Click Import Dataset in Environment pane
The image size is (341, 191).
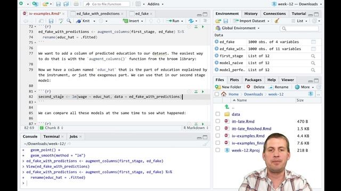(x=251, y=21)
